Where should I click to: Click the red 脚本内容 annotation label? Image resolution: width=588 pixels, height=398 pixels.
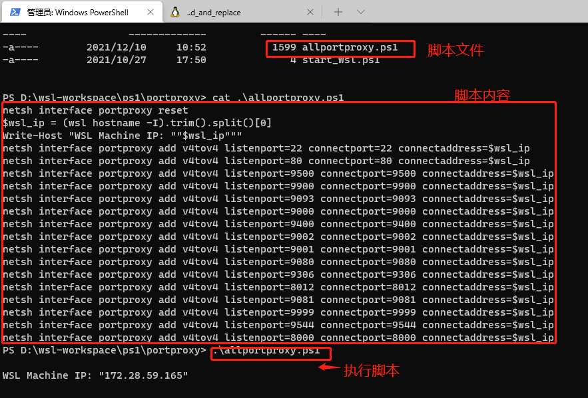click(x=482, y=96)
